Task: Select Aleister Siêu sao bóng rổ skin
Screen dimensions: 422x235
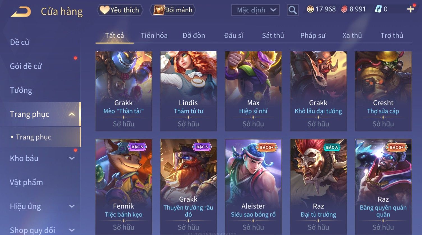Action: click(x=253, y=186)
